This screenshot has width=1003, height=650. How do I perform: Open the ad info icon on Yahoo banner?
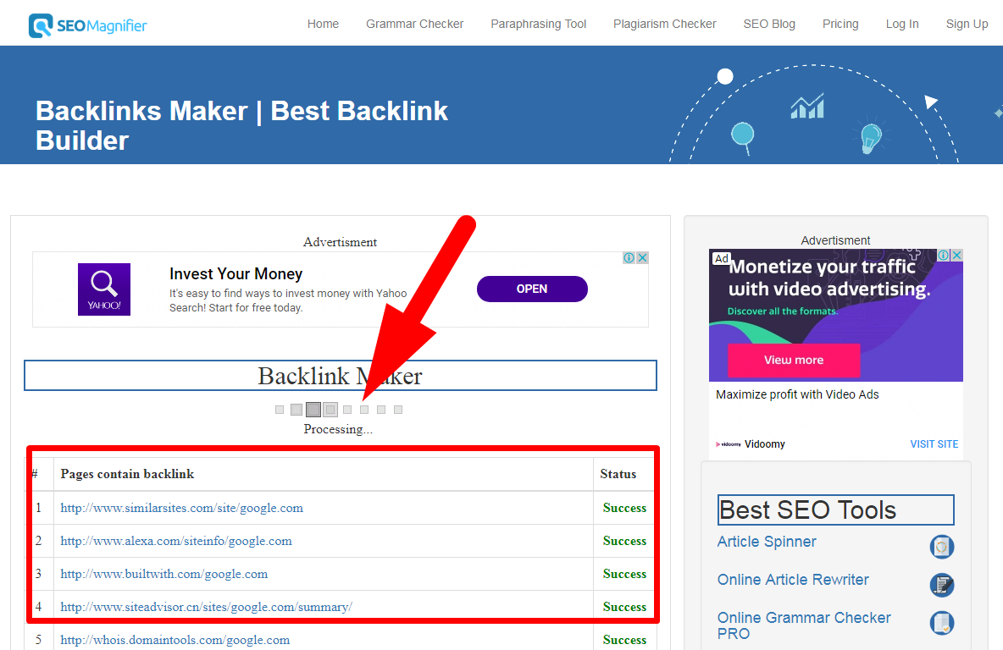click(629, 257)
